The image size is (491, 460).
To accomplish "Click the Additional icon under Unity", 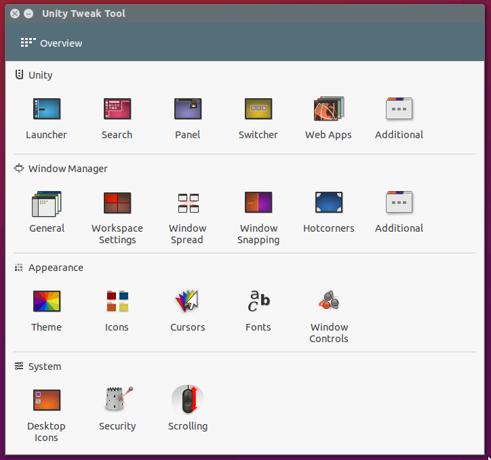I will click(399, 109).
